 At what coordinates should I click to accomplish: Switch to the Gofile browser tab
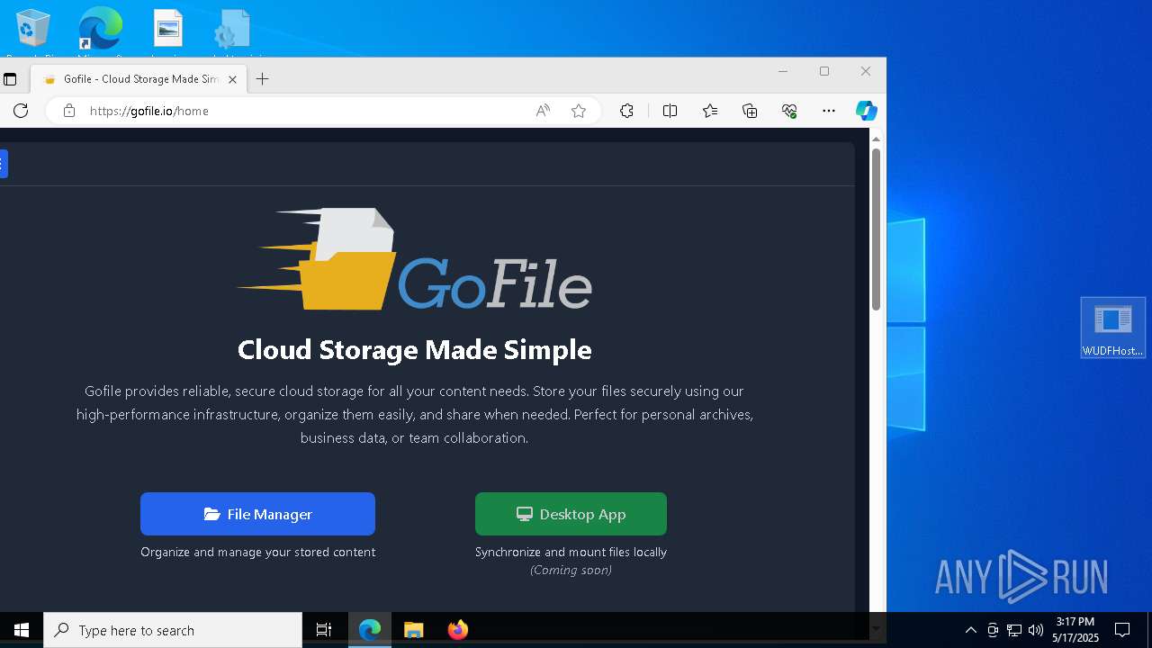138,79
